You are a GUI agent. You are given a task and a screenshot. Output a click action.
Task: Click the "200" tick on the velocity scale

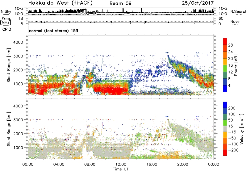(x=232, y=108)
